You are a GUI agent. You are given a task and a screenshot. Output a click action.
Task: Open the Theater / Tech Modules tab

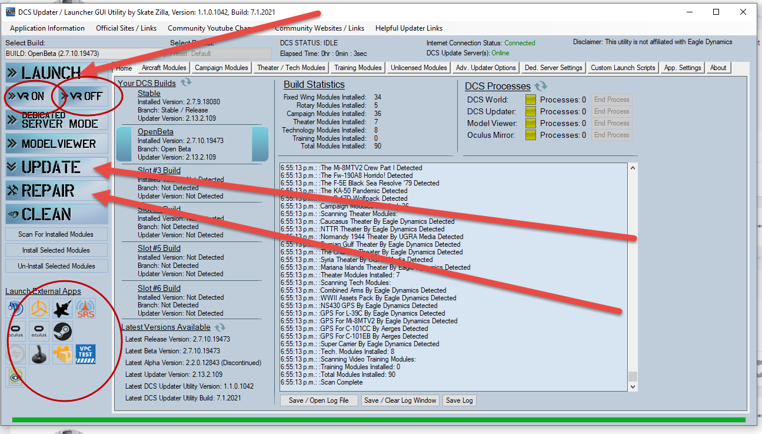click(x=291, y=68)
